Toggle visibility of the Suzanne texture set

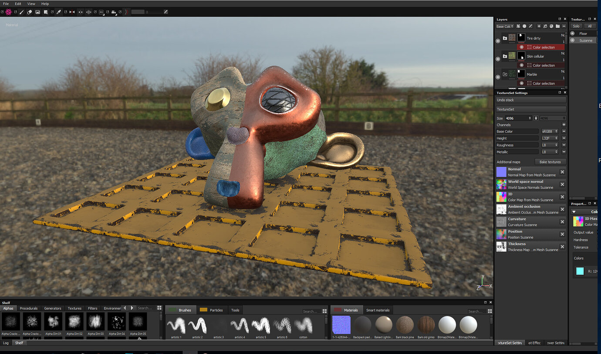click(x=573, y=41)
